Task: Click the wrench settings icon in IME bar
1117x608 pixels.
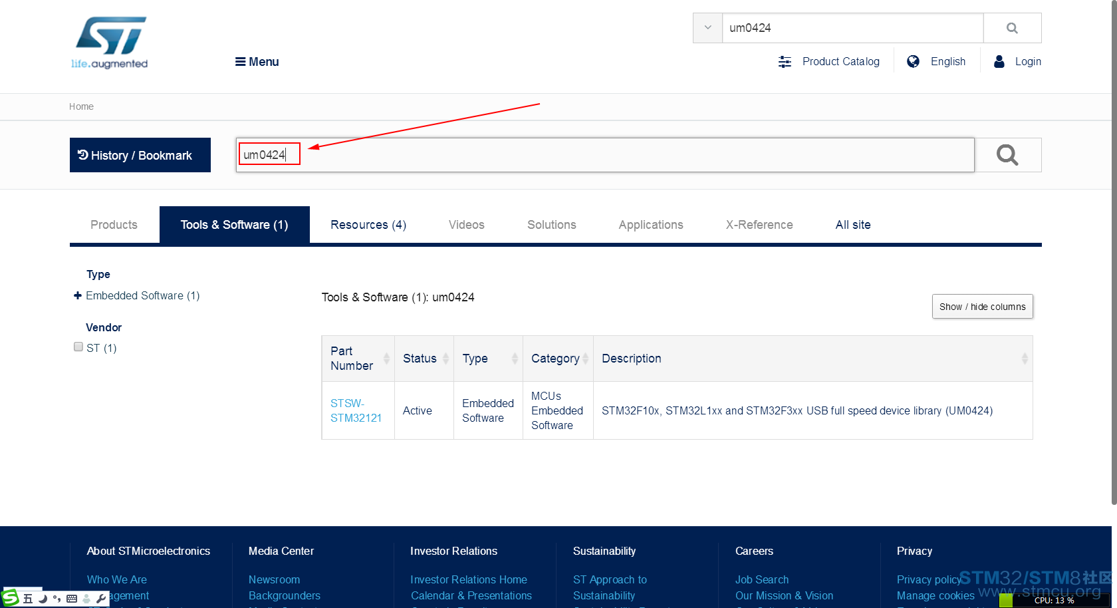Action: click(x=101, y=599)
